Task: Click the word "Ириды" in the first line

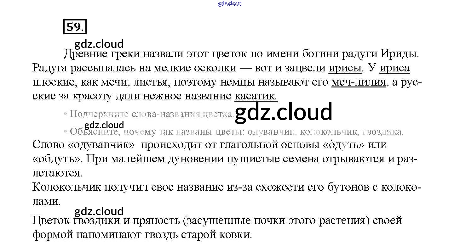Action: 400,54
